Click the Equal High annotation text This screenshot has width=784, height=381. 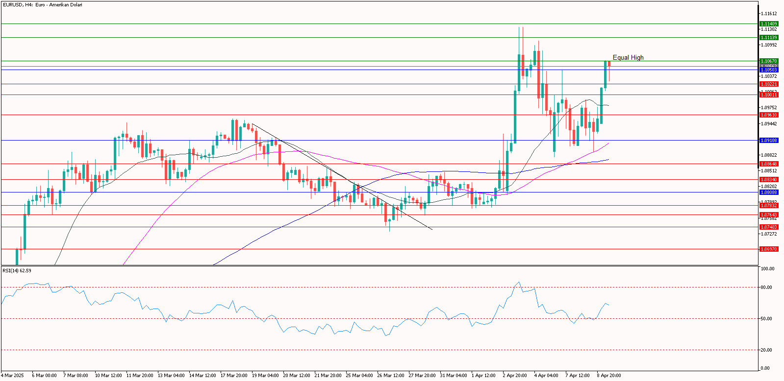point(628,57)
